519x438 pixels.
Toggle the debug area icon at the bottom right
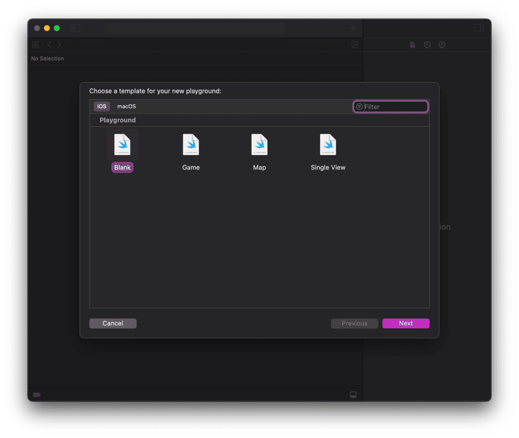pos(353,394)
